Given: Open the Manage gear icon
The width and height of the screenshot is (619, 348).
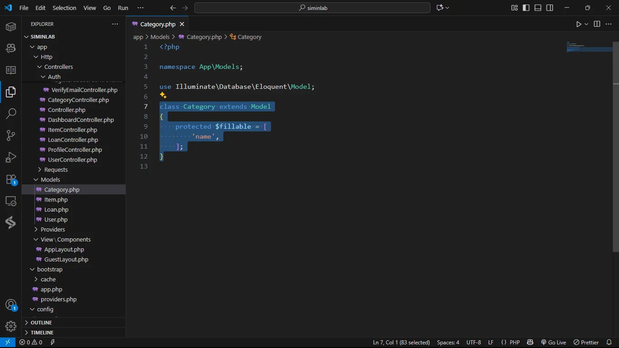Looking at the screenshot, I should (x=11, y=326).
